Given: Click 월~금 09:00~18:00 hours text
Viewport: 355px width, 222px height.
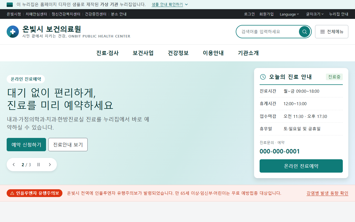Looking at the screenshot, I should tap(301, 91).
